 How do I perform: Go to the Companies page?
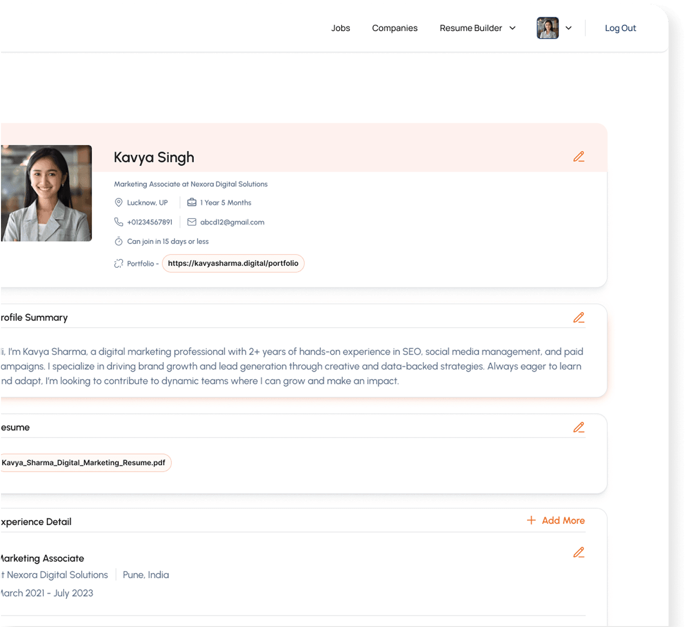click(395, 28)
